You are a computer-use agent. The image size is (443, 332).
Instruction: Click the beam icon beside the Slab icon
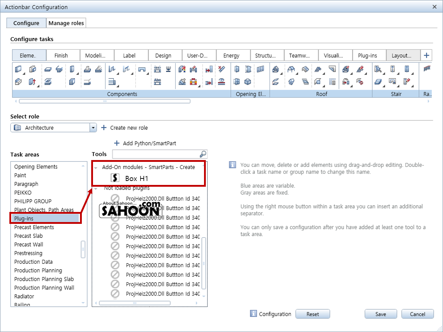pyautogui.click(x=59, y=69)
